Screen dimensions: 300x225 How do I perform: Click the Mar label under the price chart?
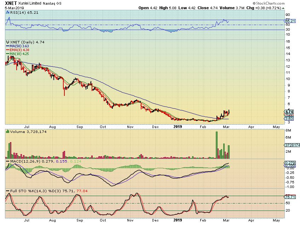tap(226, 127)
